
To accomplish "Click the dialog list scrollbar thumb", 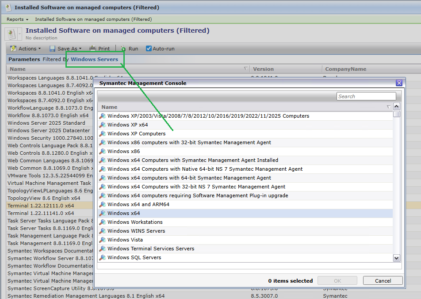I will click(x=396, y=114).
